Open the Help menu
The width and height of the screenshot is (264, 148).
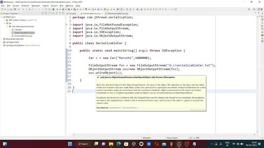[x=78, y=6]
